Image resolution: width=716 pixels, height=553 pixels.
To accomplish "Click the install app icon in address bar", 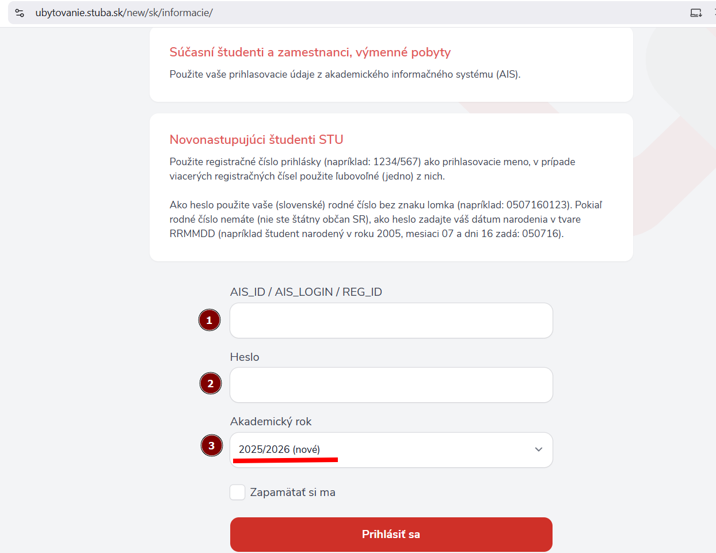I will click(696, 13).
